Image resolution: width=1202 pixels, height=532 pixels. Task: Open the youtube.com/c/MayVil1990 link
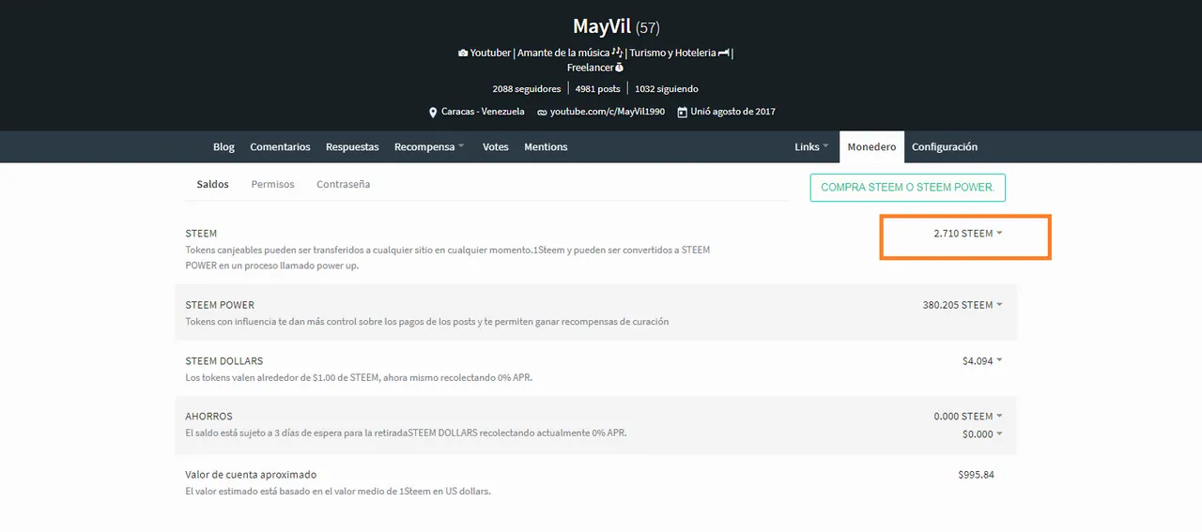click(607, 112)
